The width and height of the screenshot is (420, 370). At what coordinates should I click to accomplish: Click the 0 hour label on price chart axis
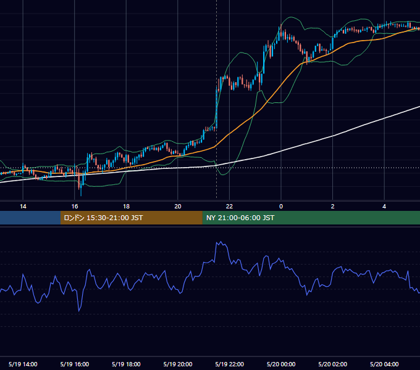pos(281,207)
